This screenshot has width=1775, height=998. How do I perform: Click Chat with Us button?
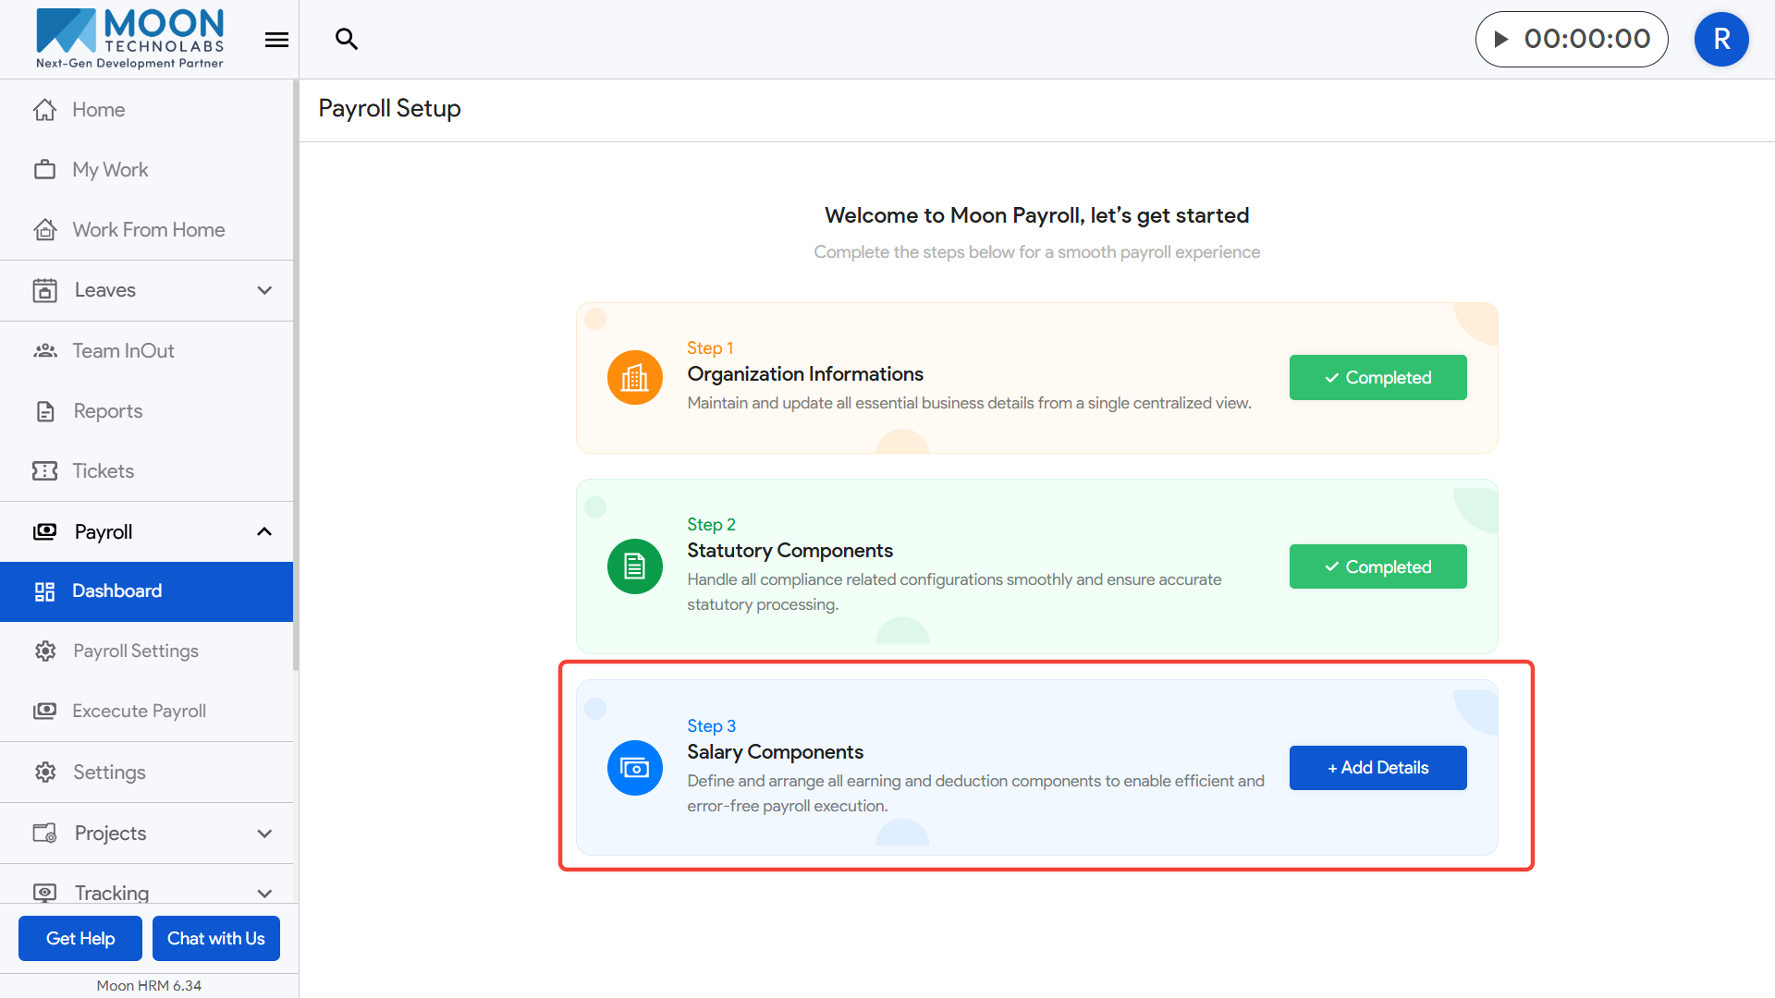click(x=215, y=938)
